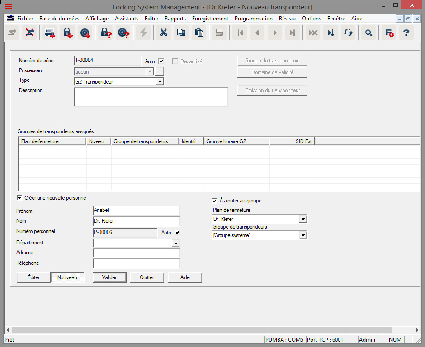Click the filter settings toolbar icon

(x=388, y=33)
